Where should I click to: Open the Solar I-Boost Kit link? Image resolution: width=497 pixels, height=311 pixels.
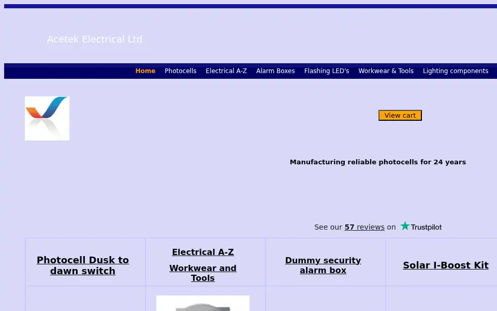pos(445,265)
